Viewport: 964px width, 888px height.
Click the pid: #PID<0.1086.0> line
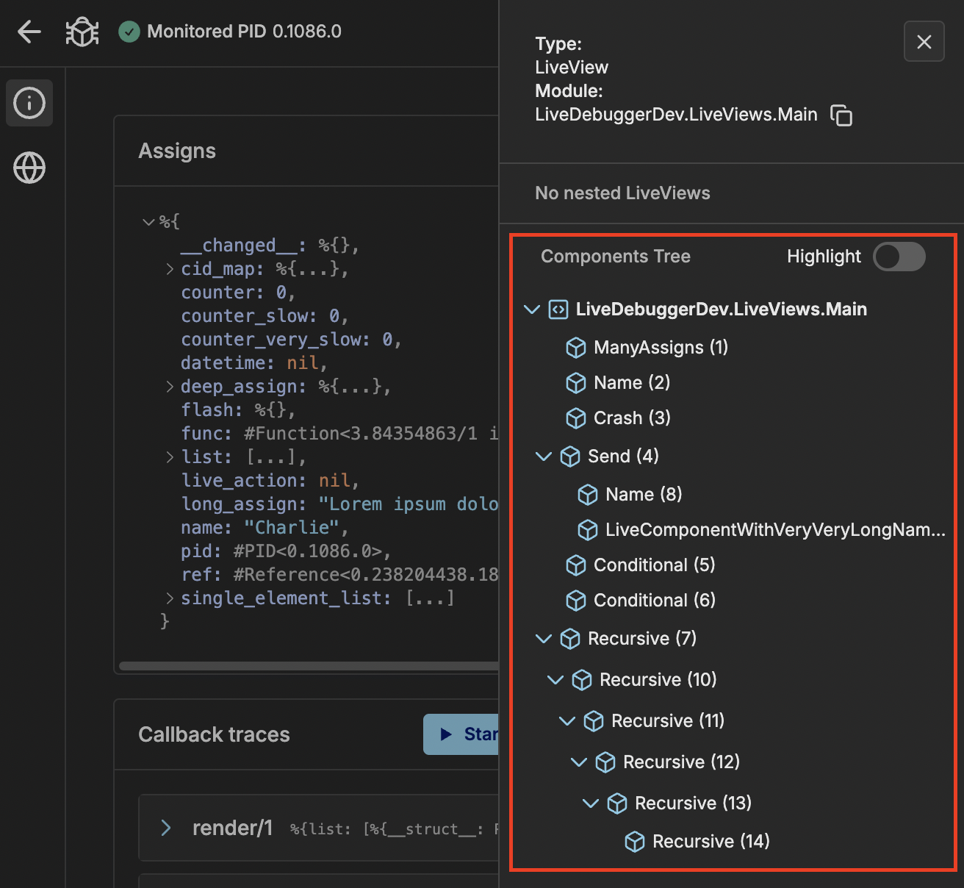(286, 551)
